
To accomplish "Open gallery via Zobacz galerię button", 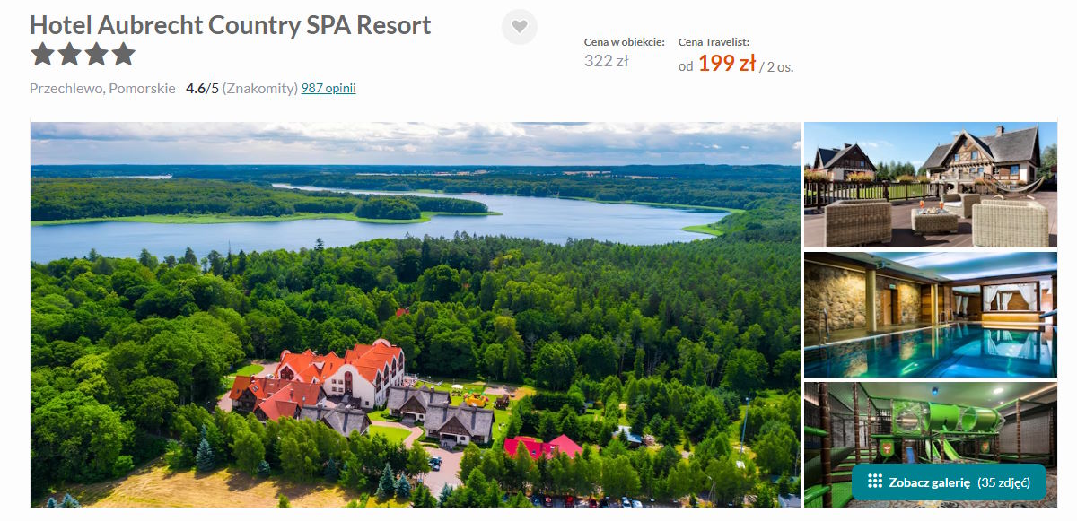I will point(948,482).
